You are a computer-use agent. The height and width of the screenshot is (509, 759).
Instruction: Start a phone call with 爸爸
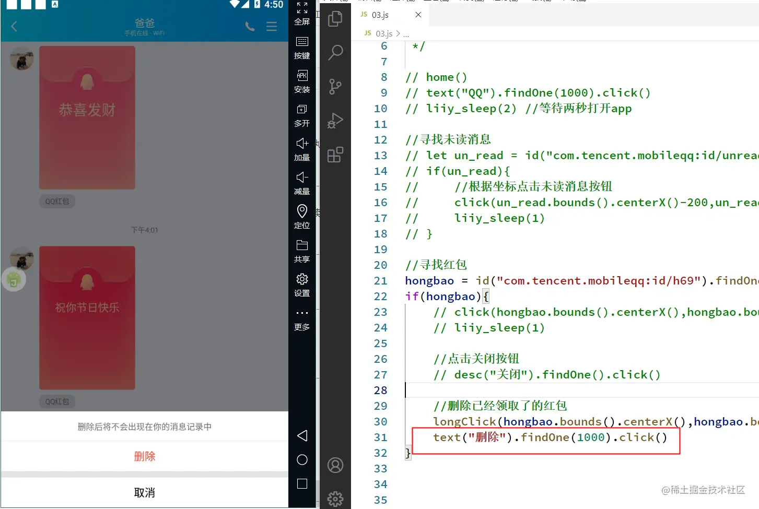click(250, 26)
